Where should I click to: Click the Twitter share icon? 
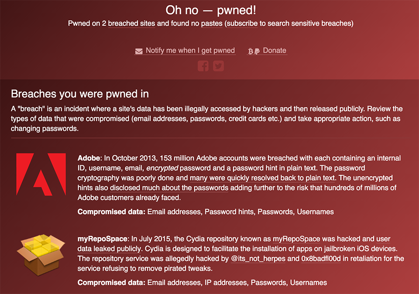pyautogui.click(x=218, y=66)
